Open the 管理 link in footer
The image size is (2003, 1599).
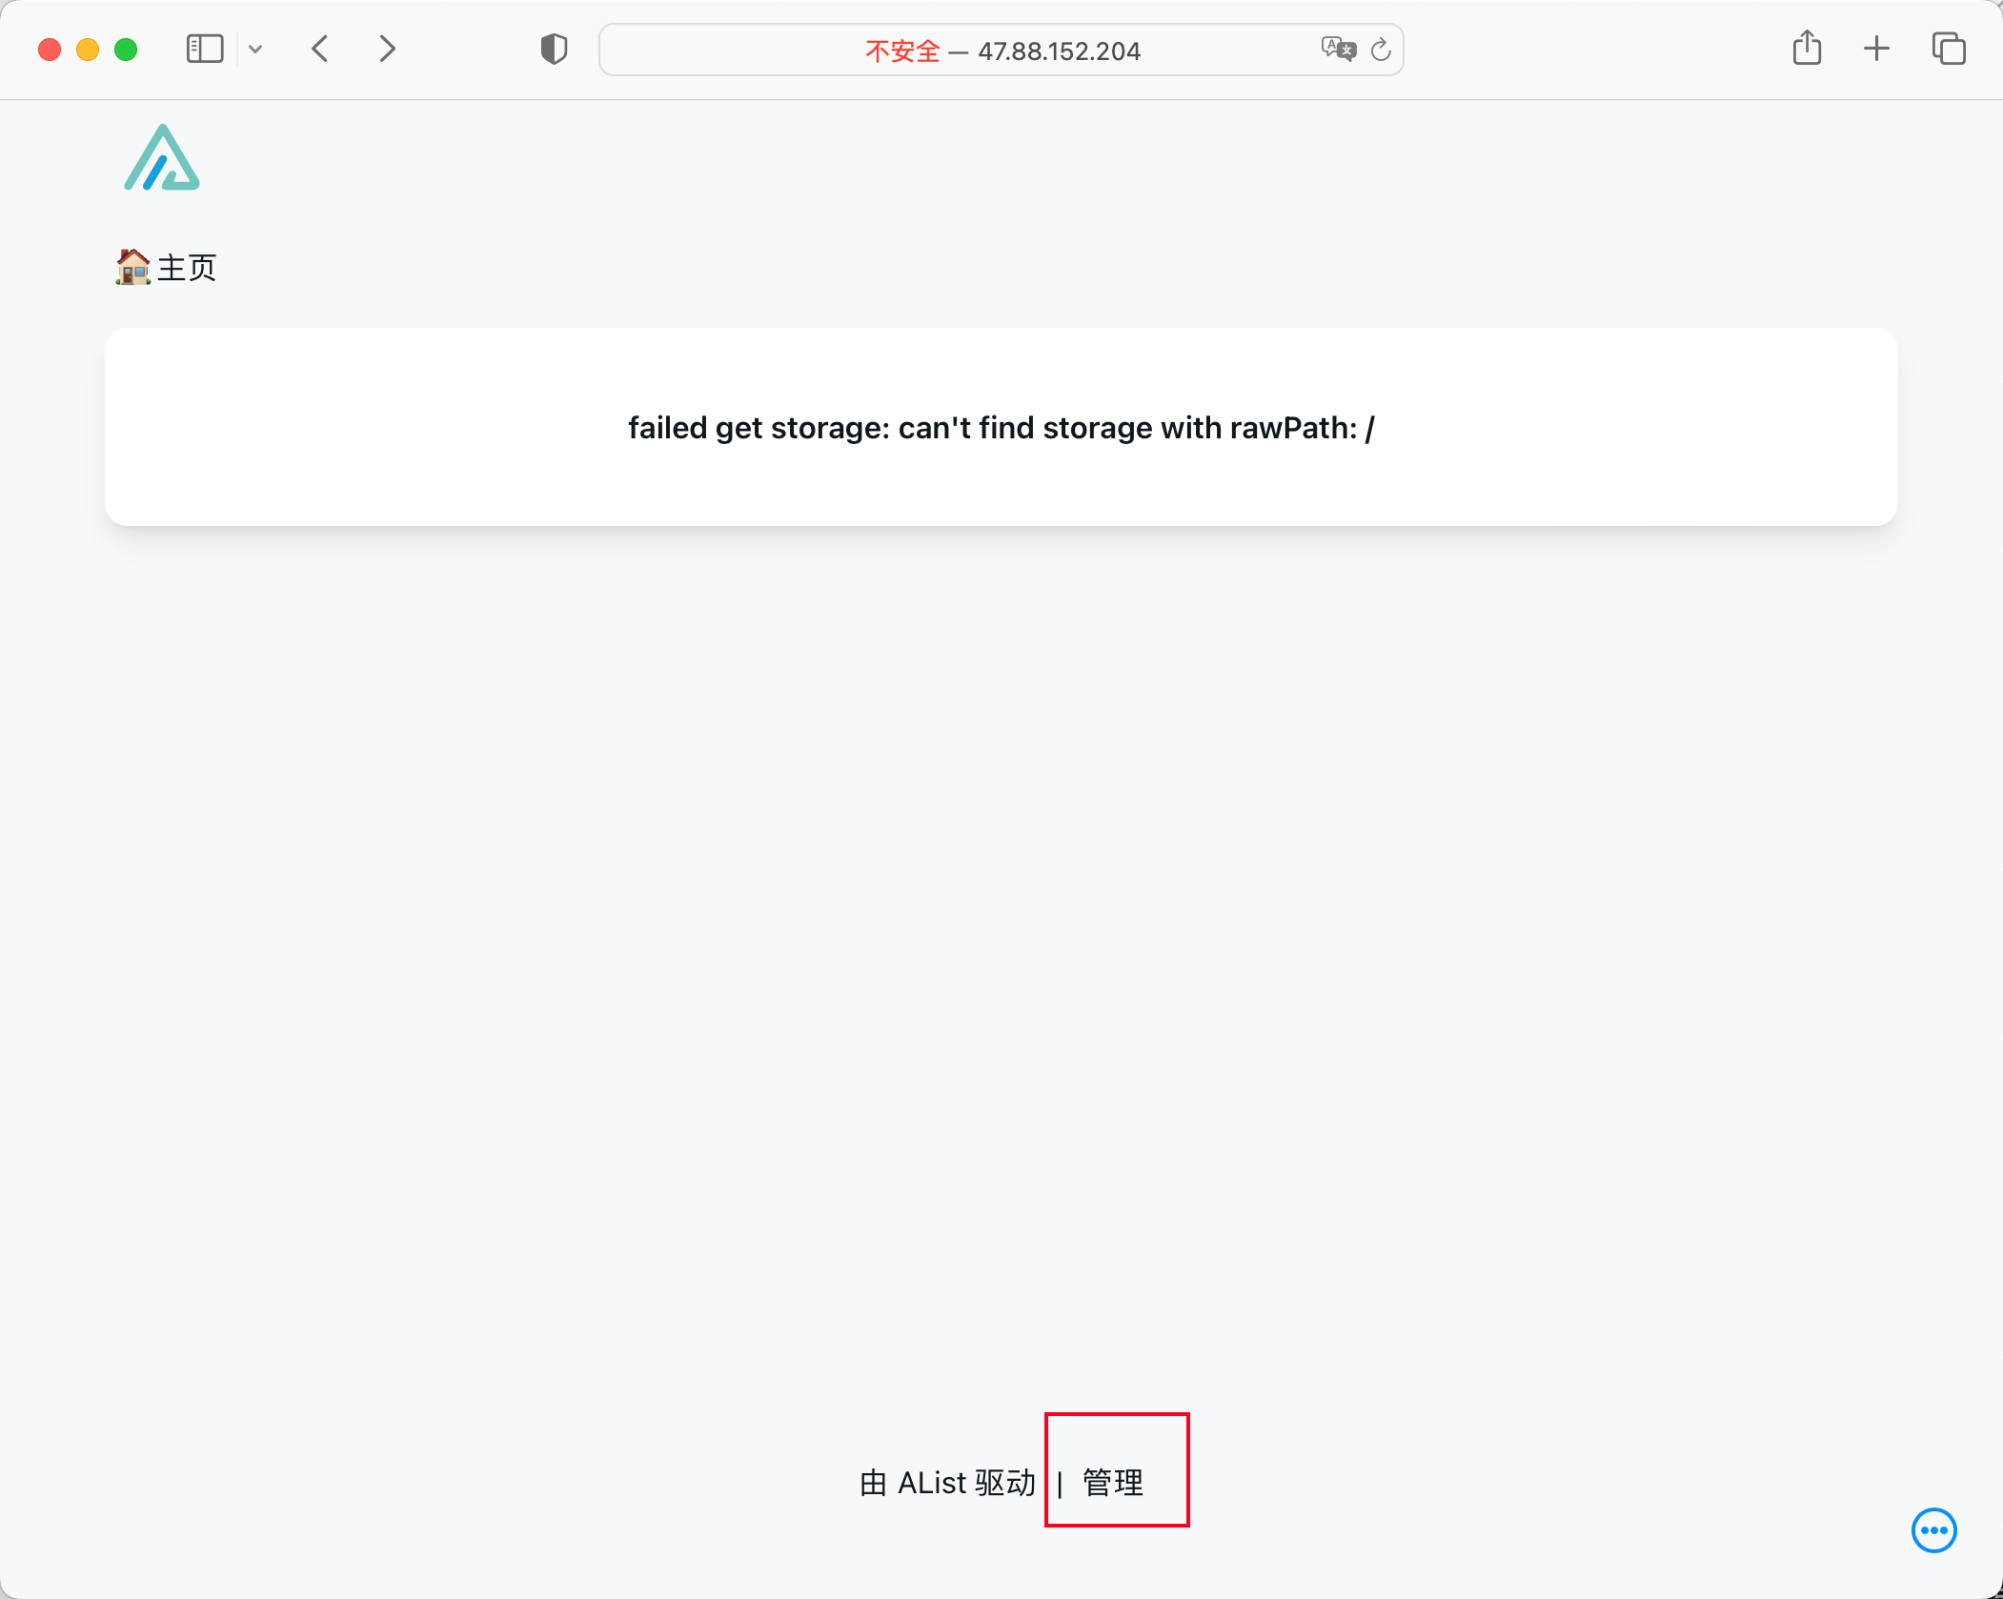[x=1112, y=1483]
